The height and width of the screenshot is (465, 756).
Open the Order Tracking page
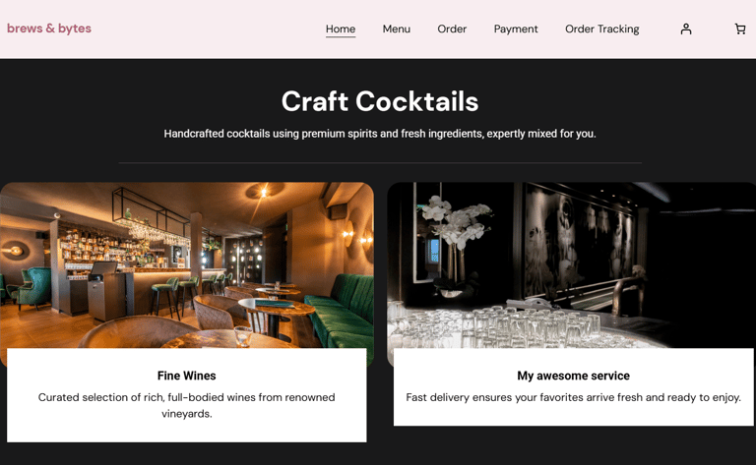pyautogui.click(x=602, y=29)
